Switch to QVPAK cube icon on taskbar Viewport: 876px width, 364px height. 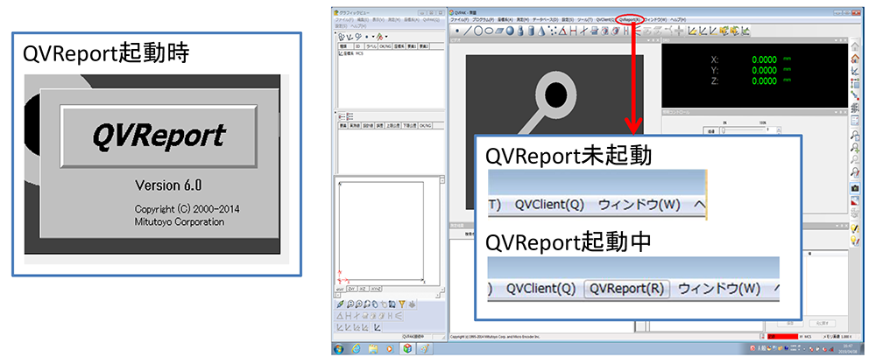pyautogui.click(x=407, y=349)
